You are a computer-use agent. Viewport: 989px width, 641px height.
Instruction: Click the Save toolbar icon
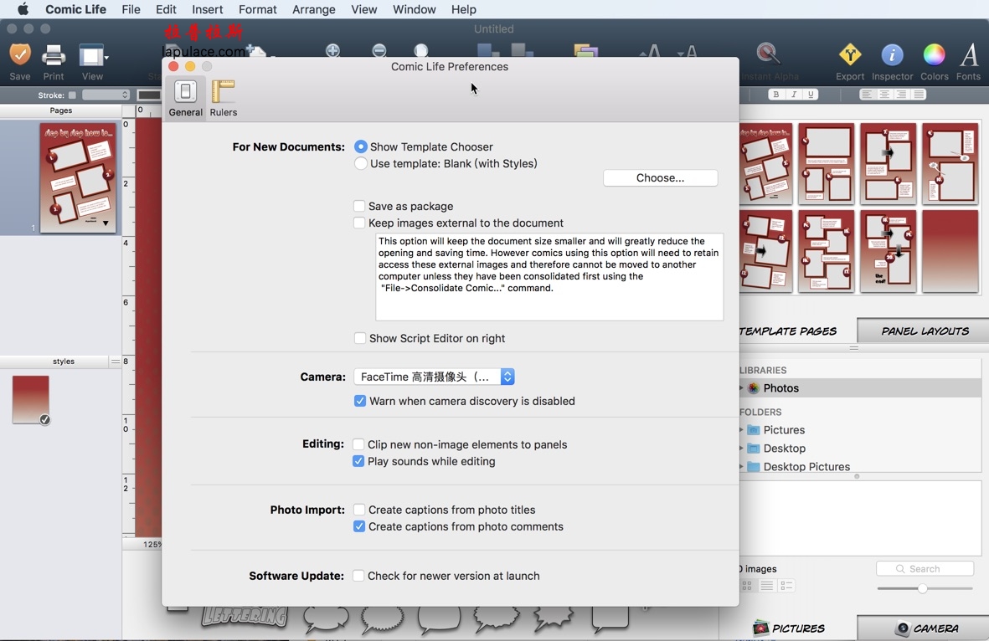pyautogui.click(x=20, y=62)
